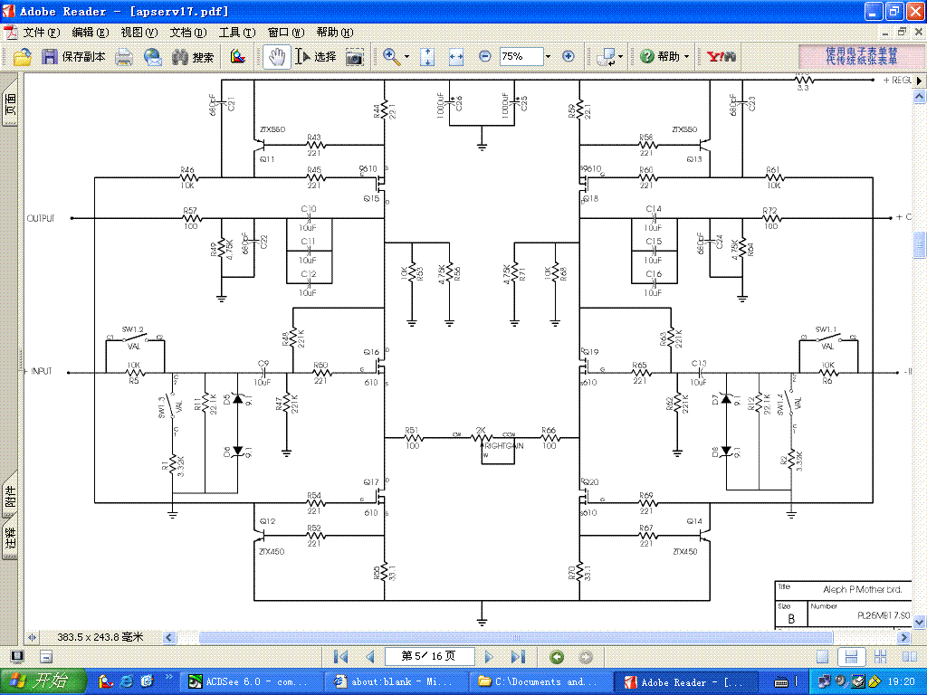Toggle the 页面 (Pages) side panel
The height and width of the screenshot is (695, 927).
point(10,104)
